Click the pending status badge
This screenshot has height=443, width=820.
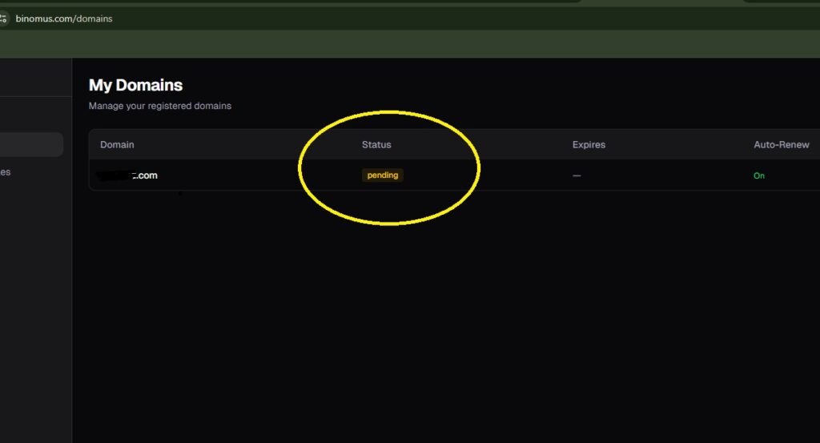click(383, 175)
